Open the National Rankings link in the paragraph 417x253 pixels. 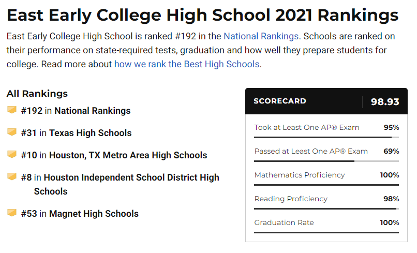coord(261,36)
